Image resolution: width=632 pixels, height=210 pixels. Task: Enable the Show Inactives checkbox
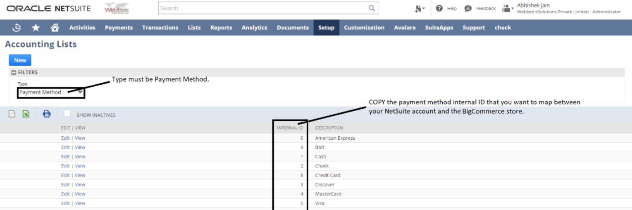(67, 114)
